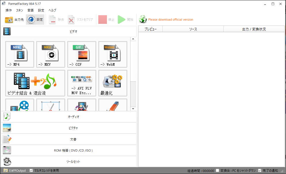Expand the ピクチャ category

click(x=69, y=128)
